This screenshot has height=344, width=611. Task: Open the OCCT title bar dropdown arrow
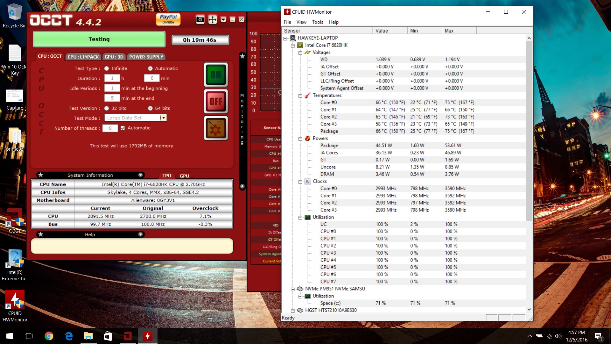pyautogui.click(x=223, y=20)
